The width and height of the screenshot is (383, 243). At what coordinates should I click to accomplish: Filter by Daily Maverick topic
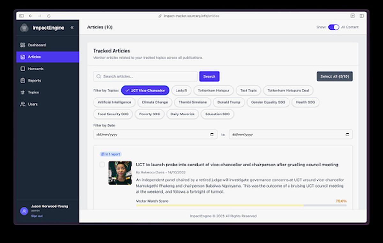coord(183,114)
